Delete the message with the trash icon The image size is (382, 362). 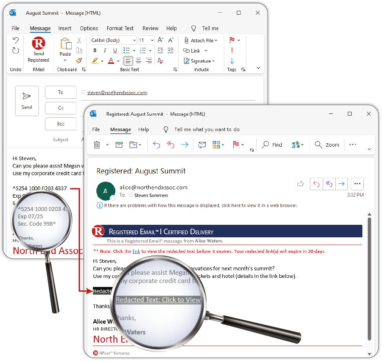97,145
